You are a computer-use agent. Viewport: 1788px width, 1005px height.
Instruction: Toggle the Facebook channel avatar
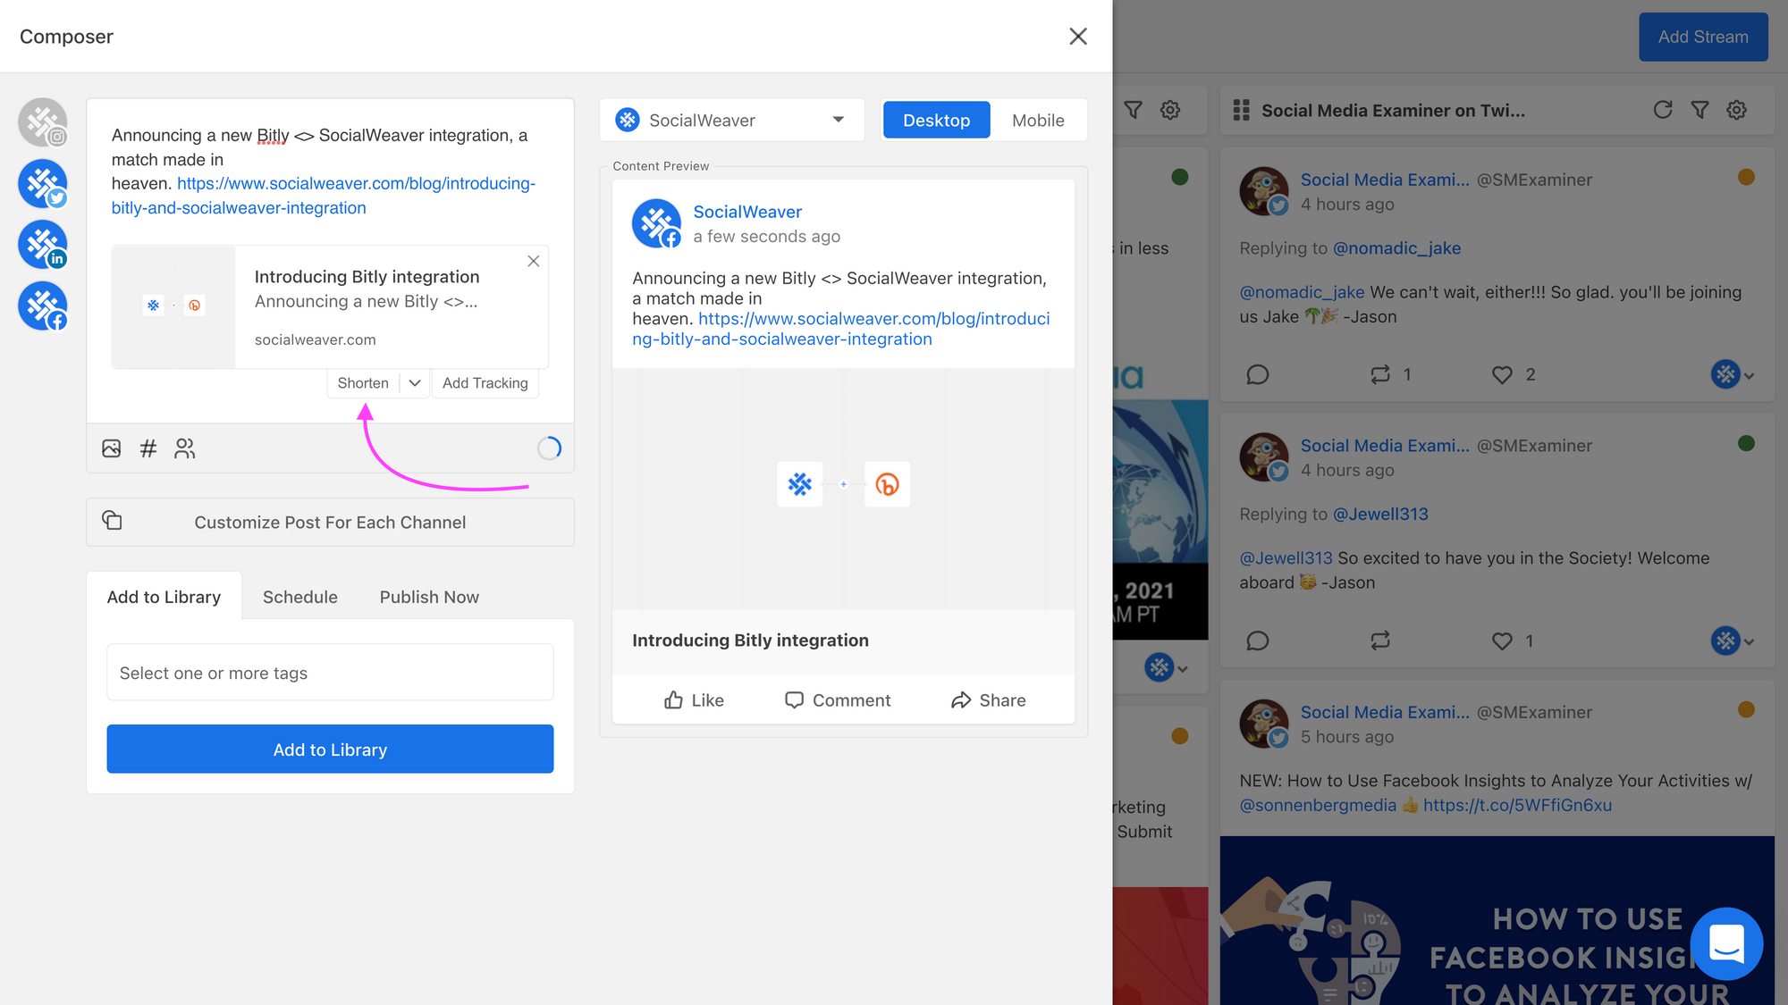point(43,306)
